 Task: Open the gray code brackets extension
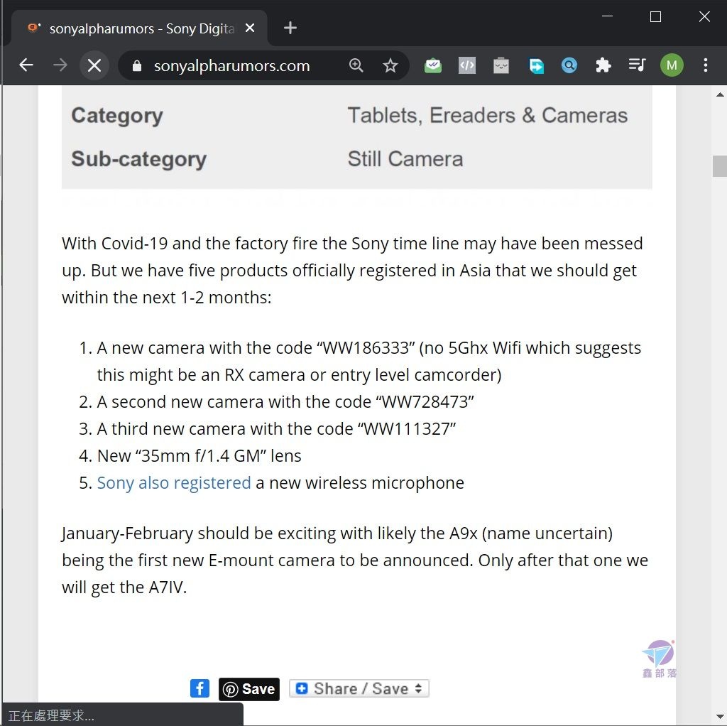tap(467, 65)
